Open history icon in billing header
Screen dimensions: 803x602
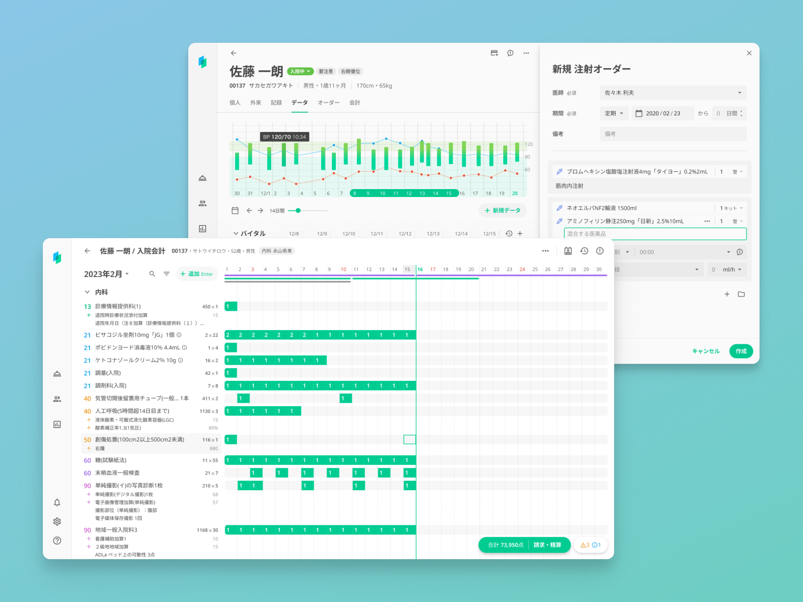point(584,251)
